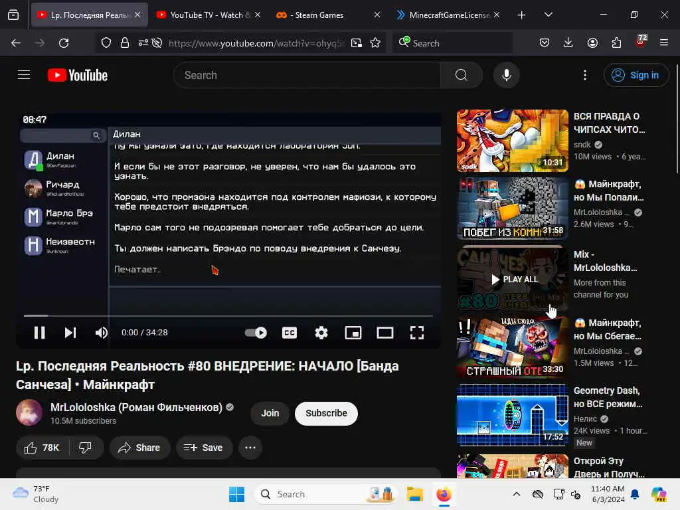Image resolution: width=680 pixels, height=510 pixels.
Task: Switch to YouTube TV tab
Action: tap(209, 15)
